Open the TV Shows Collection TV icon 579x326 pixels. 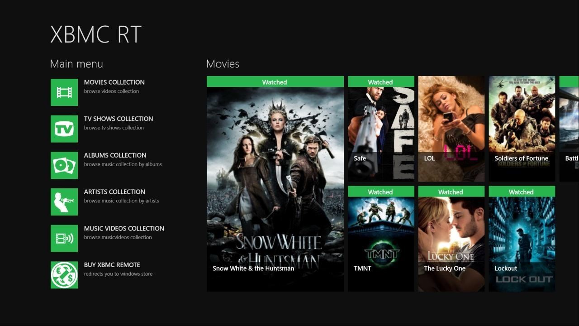point(64,129)
